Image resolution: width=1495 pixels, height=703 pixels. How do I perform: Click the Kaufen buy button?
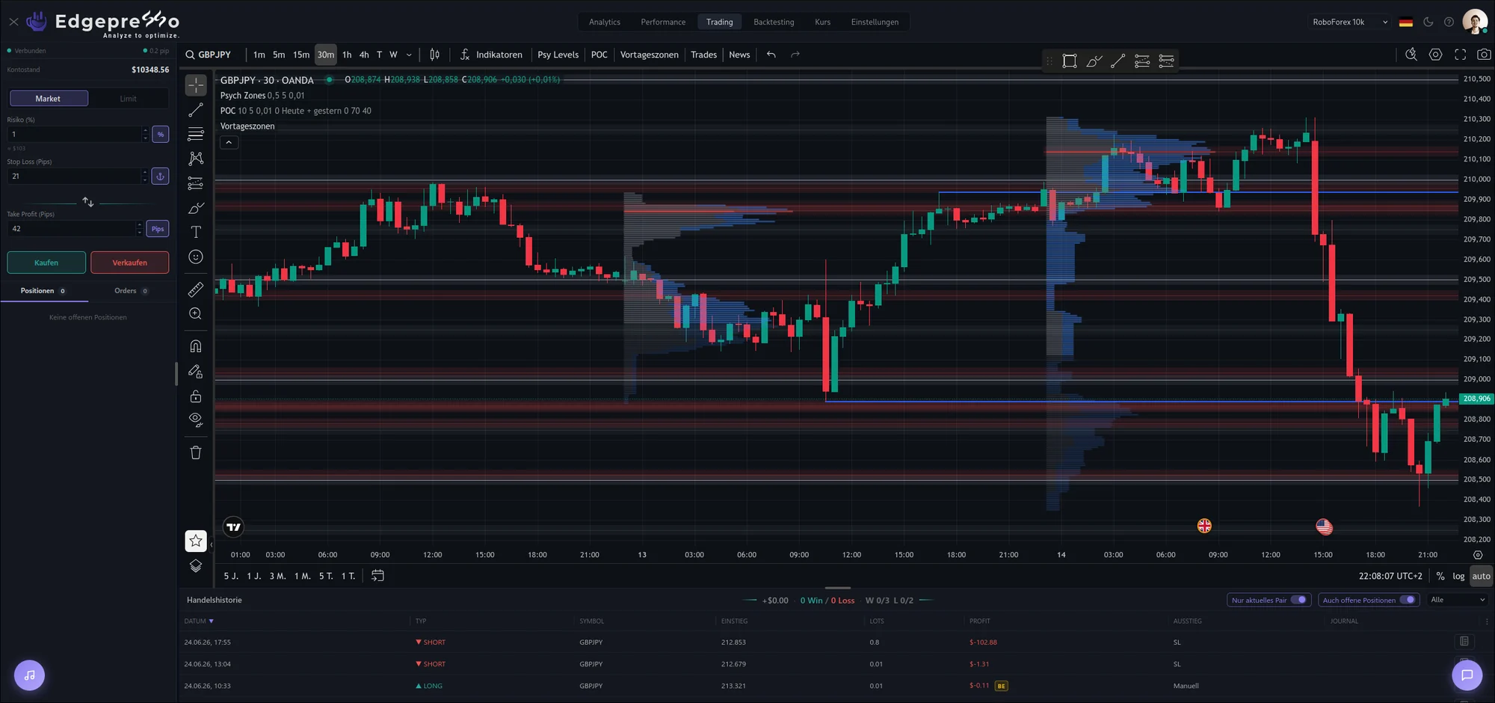tap(46, 263)
